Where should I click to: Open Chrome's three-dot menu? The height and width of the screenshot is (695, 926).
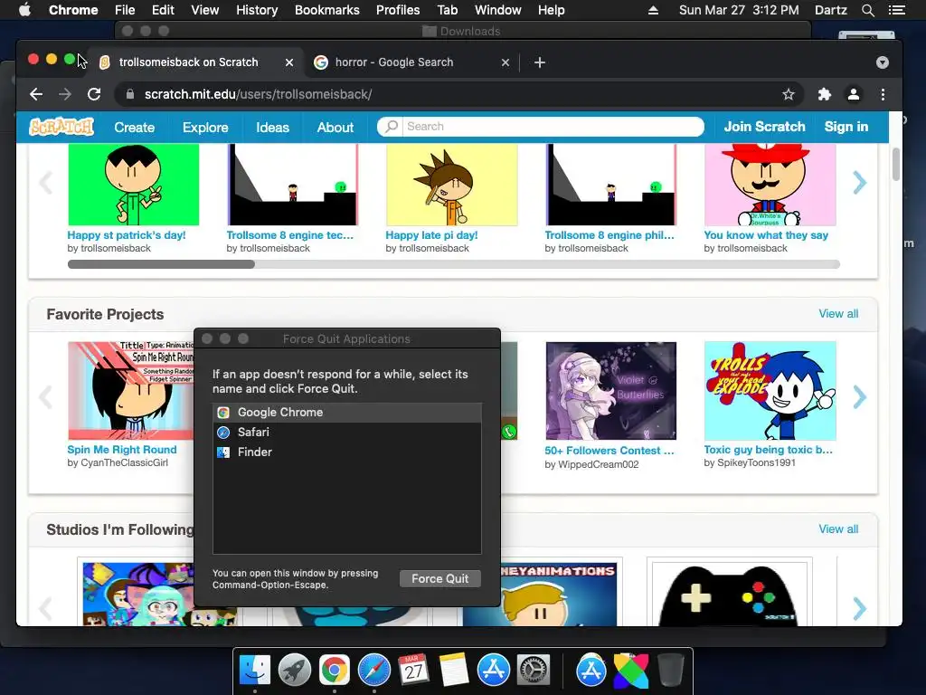click(x=883, y=94)
